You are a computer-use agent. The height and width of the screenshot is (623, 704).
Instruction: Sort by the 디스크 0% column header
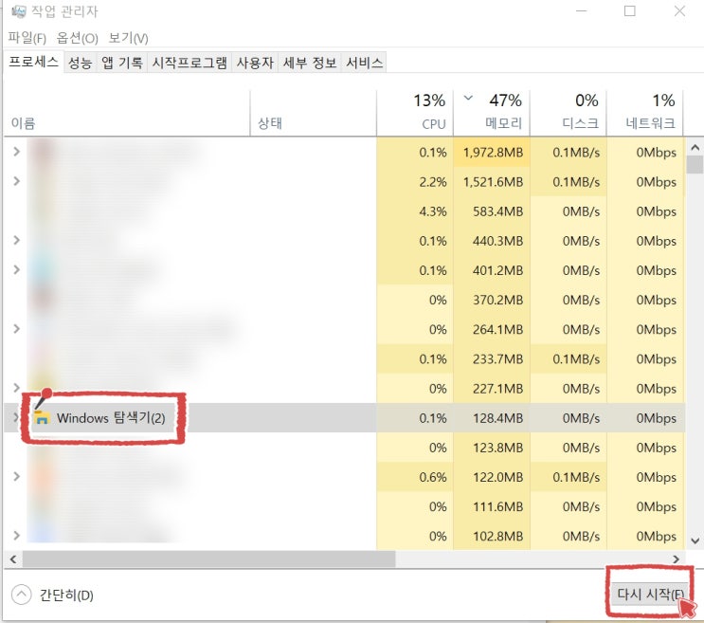click(x=569, y=113)
